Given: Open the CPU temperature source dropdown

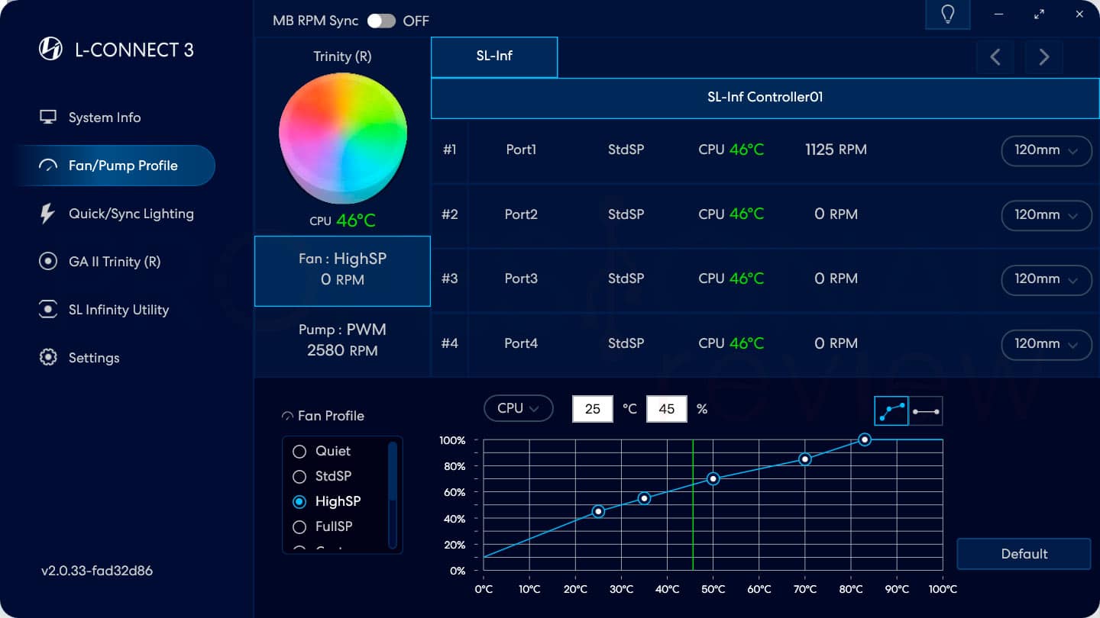Looking at the screenshot, I should [x=518, y=408].
